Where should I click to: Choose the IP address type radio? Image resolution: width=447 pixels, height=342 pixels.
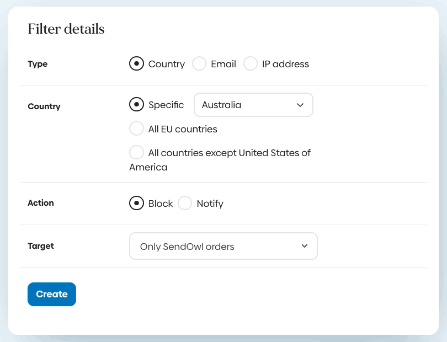click(x=251, y=64)
